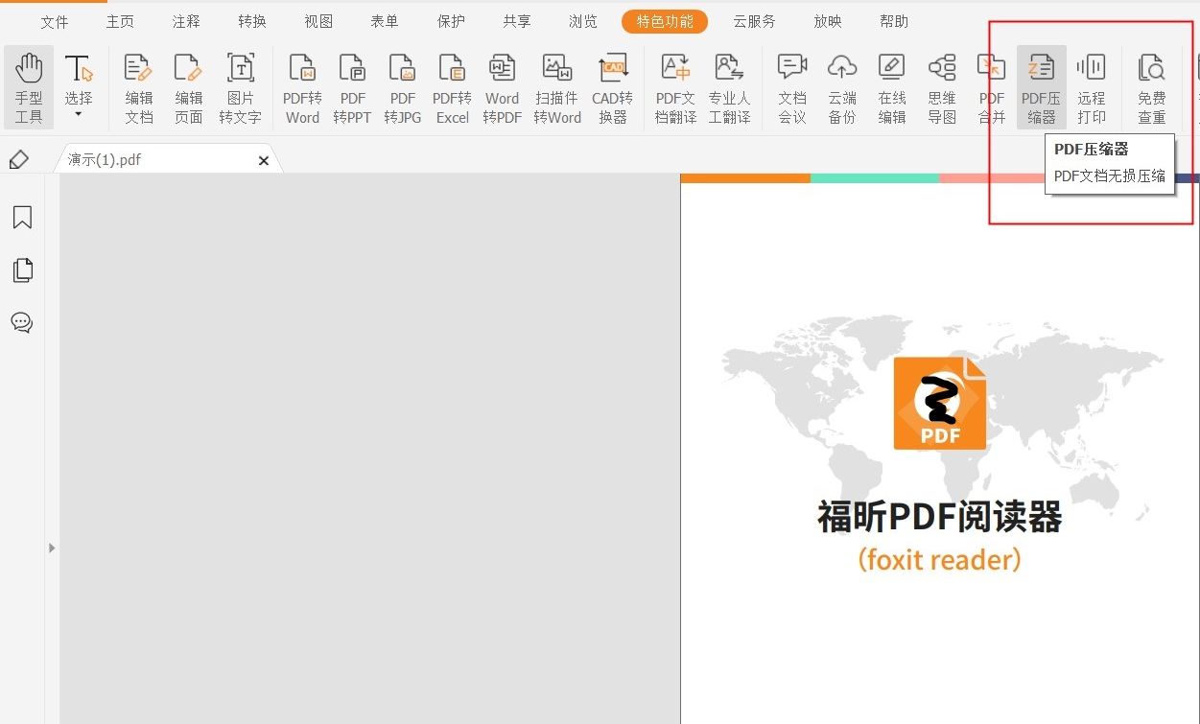Click the 扫描件转Word scan conversion icon
This screenshot has width=1200, height=724.
point(557,86)
